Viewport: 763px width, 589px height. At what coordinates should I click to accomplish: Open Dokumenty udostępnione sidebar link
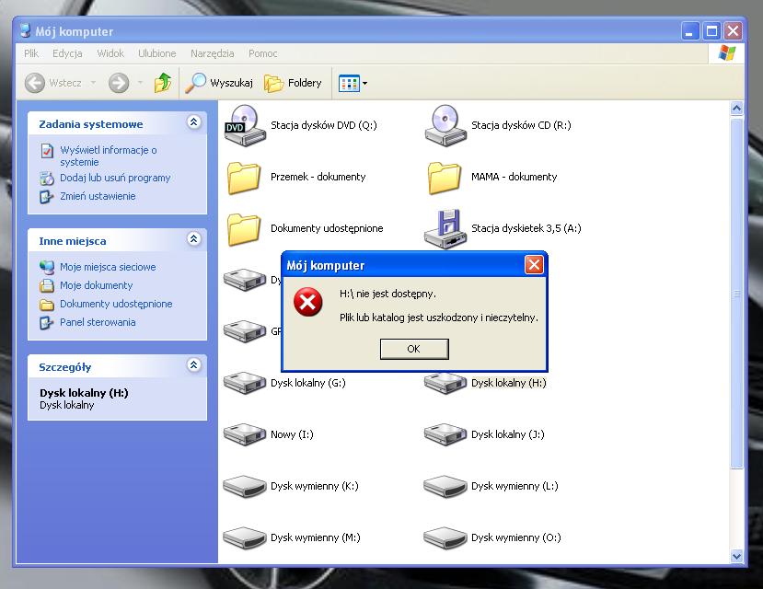(x=116, y=304)
